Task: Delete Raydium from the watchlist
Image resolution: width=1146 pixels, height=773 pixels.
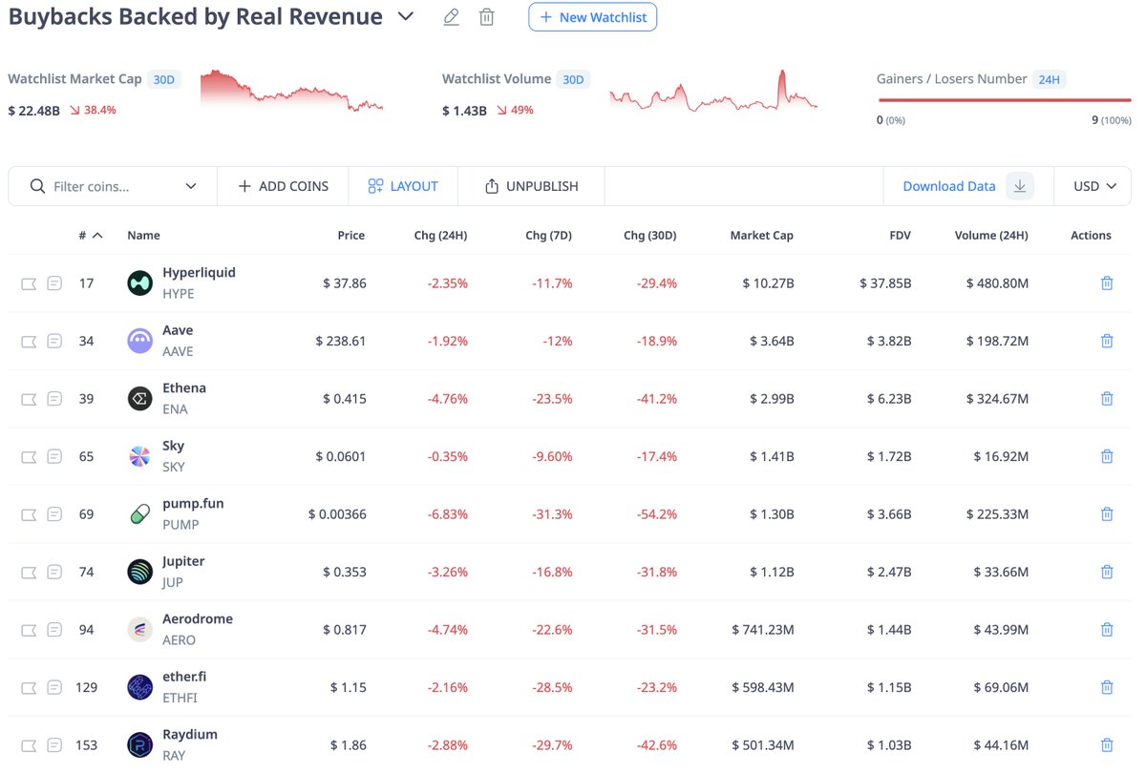Action: click(x=1107, y=745)
